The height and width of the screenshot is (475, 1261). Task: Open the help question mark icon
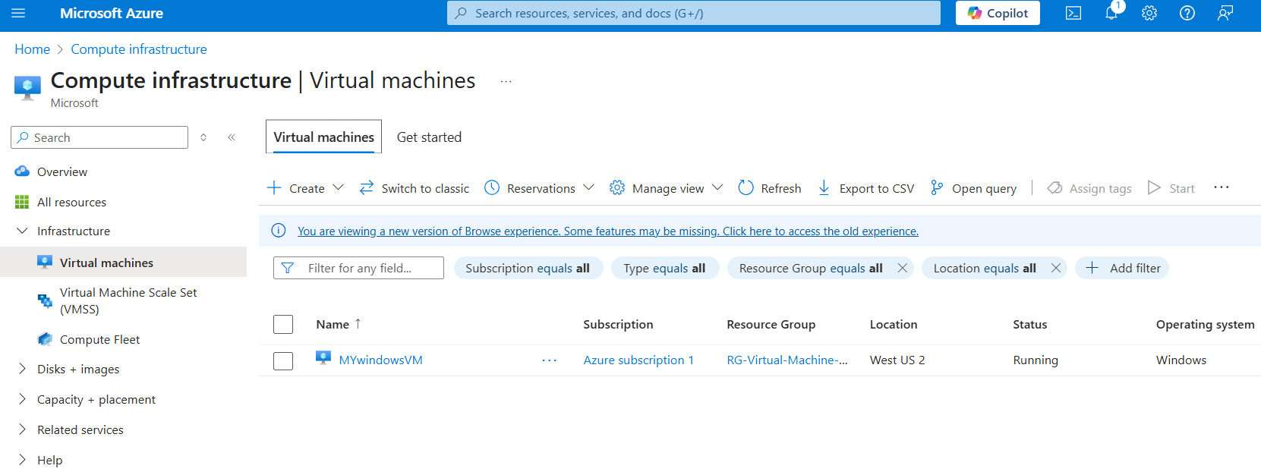[x=1187, y=13]
